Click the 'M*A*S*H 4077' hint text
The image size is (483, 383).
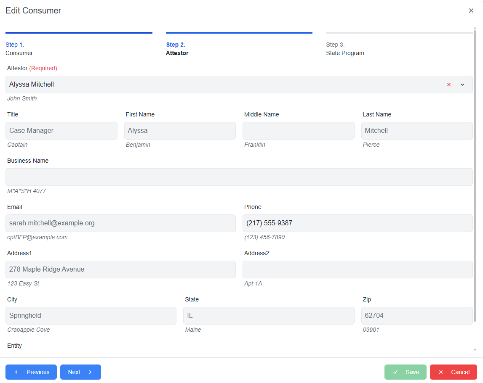pos(27,191)
